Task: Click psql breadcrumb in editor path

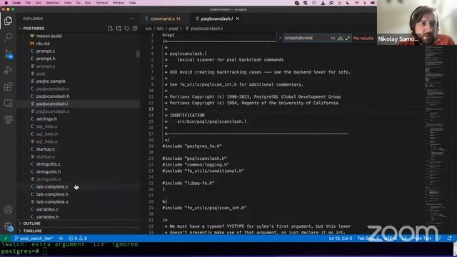Action: [x=173, y=29]
